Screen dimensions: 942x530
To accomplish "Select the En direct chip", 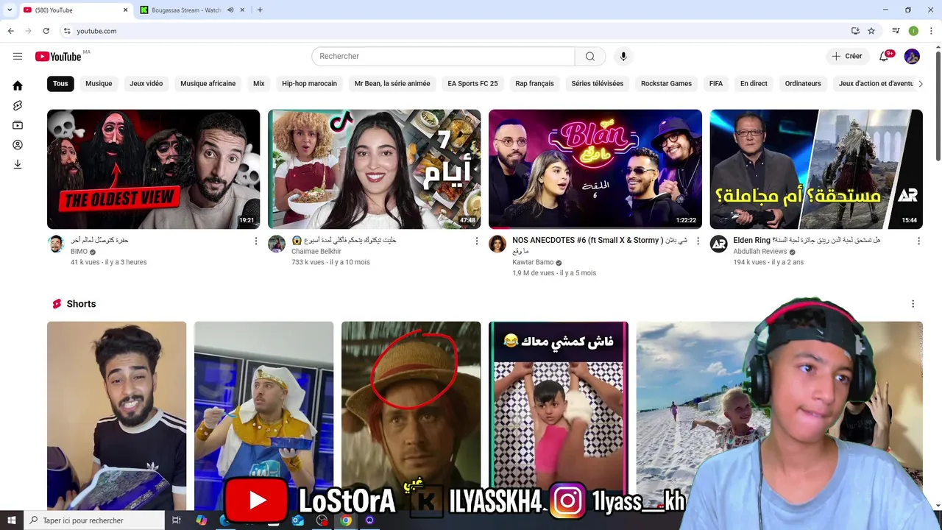I will (x=754, y=83).
